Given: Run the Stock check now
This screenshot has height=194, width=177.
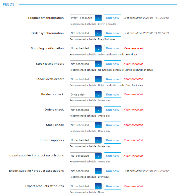Looking at the screenshot, I should [113, 125].
